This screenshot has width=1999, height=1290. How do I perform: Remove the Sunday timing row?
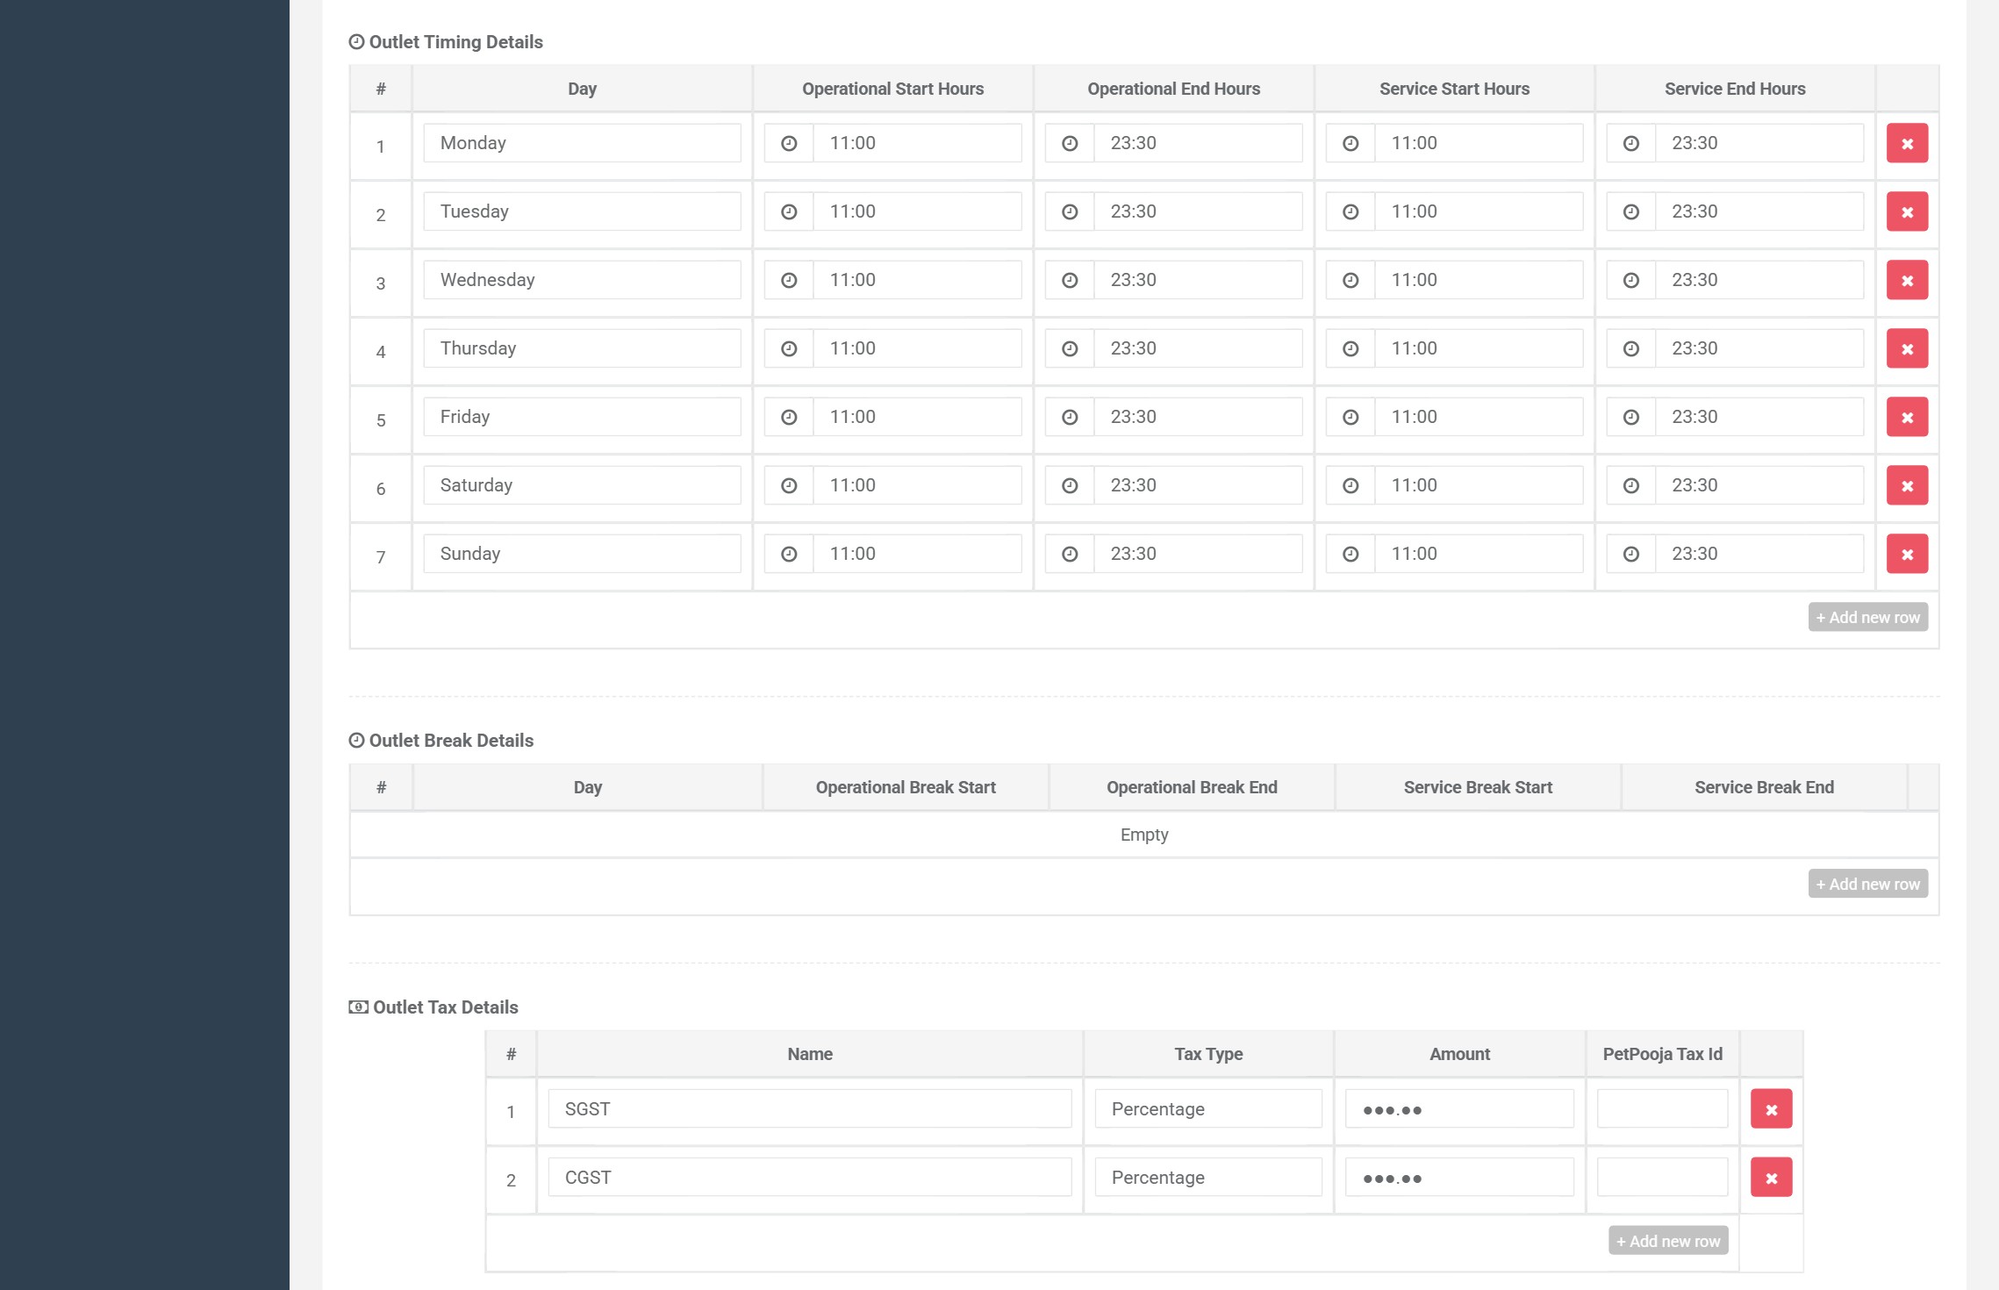point(1907,554)
